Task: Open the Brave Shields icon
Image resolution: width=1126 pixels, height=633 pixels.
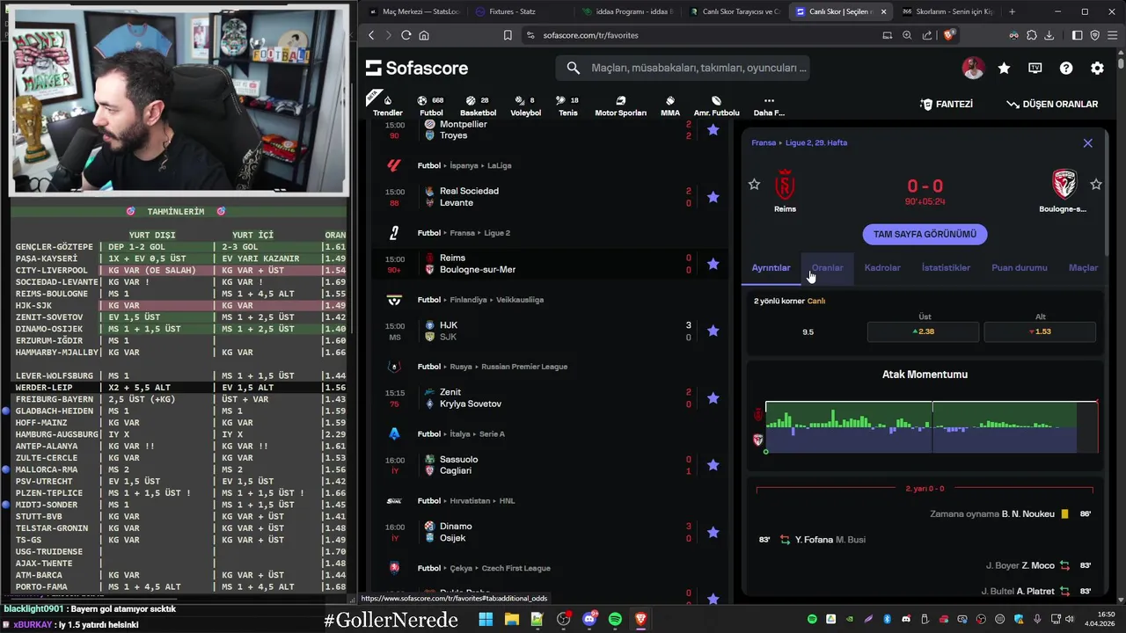Action: pyautogui.click(x=948, y=35)
